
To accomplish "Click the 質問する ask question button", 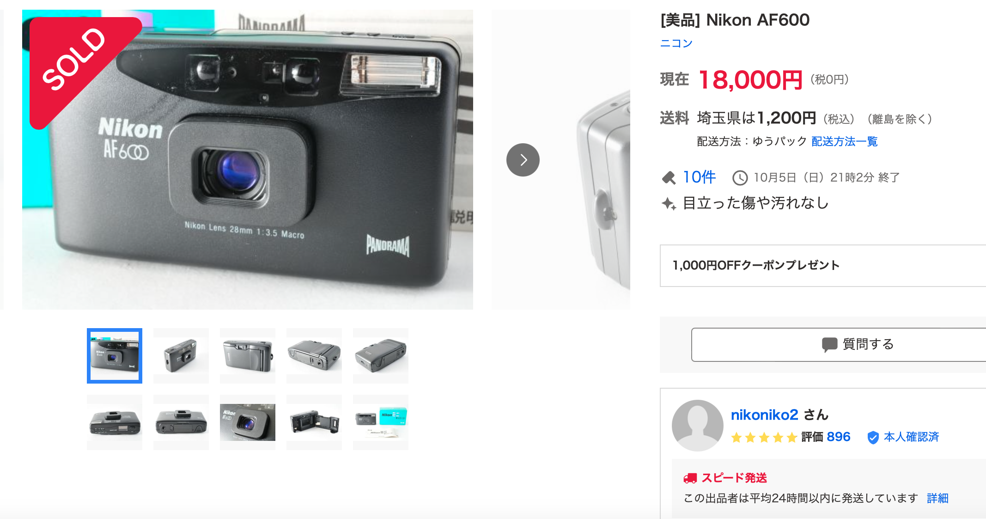I will pos(839,345).
